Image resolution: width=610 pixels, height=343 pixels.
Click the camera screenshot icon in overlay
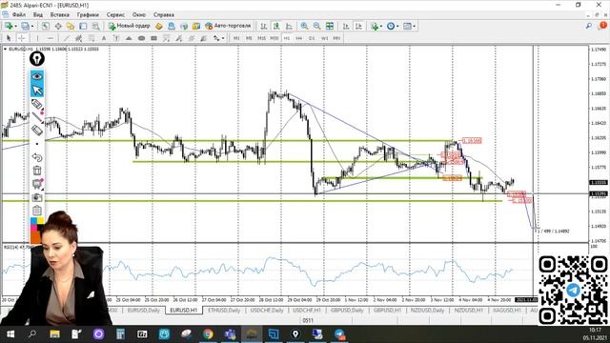pyautogui.click(x=37, y=197)
